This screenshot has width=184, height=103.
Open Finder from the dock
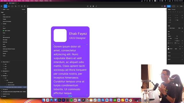coord(43,100)
